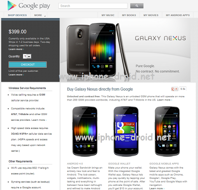
Task: Click Learn more after compatible networks
Action: pos(39,120)
